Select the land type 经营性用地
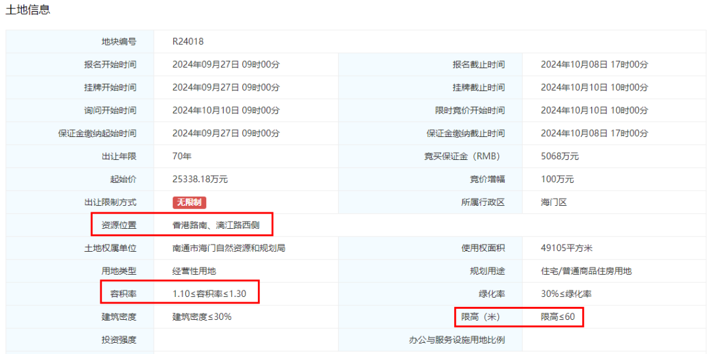This screenshot has height=354, width=709. pos(194,271)
